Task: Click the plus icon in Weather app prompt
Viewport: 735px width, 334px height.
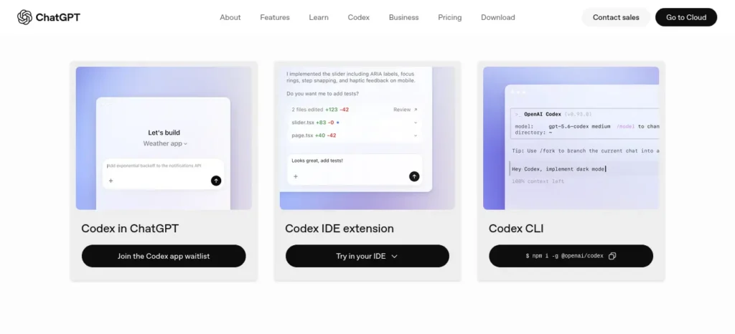Action: [111, 181]
